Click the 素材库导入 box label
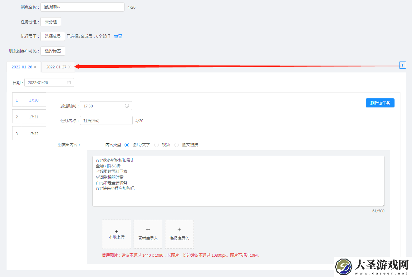The width and height of the screenshot is (412, 277). (x=148, y=238)
